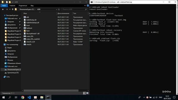Sort by Имя column header
This screenshot has width=178, height=100.
point(25,13)
